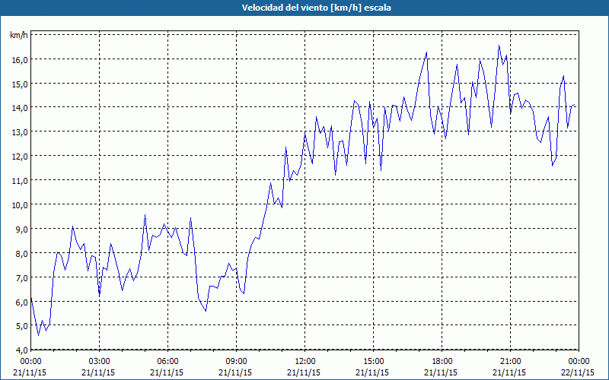Click the 12:00 time label on the x-axis

(x=305, y=362)
